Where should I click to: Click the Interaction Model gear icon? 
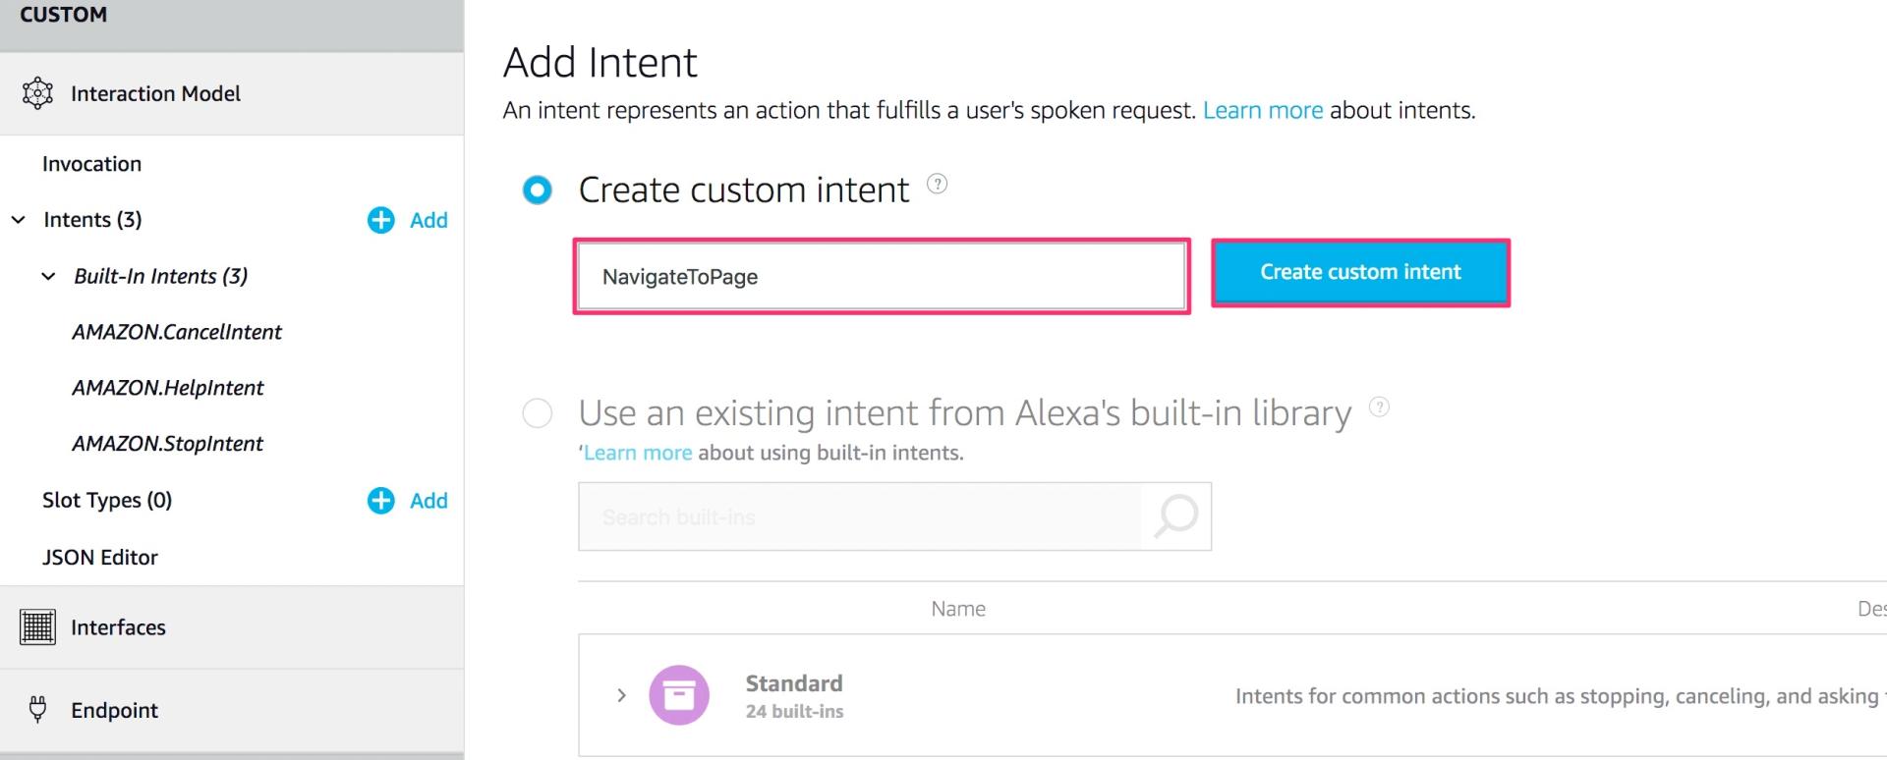[37, 93]
